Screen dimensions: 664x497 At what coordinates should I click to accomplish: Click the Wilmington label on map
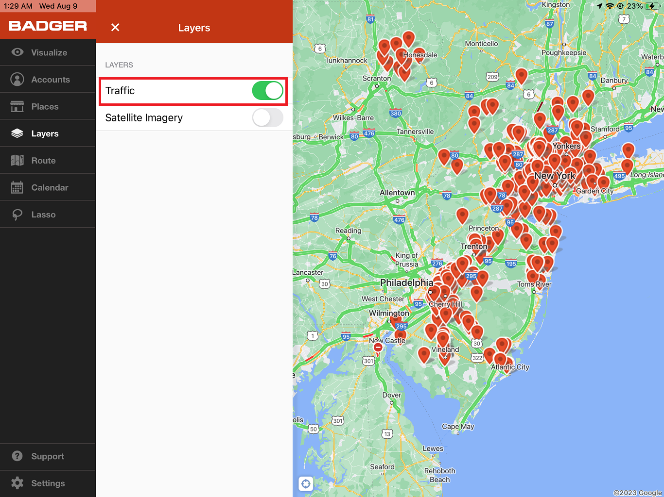pyautogui.click(x=389, y=313)
